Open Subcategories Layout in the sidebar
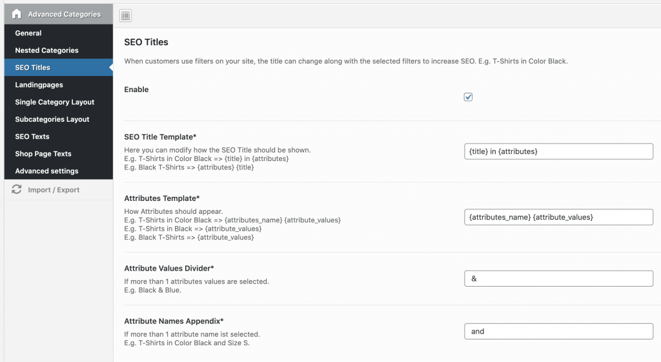 [52, 119]
